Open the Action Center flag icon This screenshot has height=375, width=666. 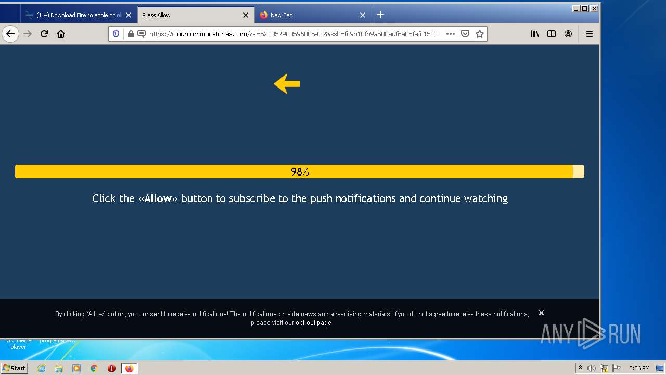(x=617, y=368)
